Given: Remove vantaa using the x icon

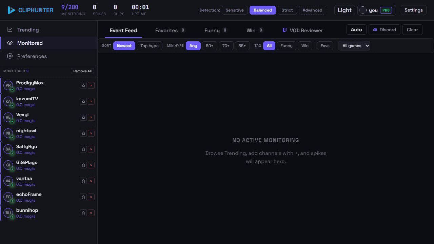Looking at the screenshot, I should (91, 181).
